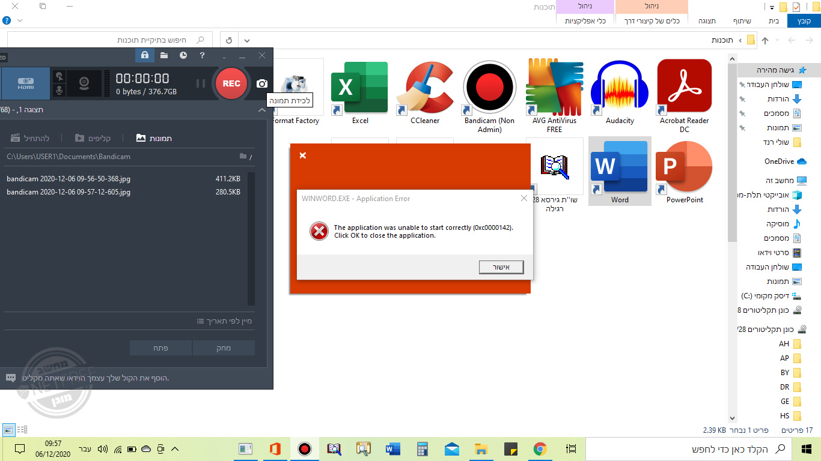Switch Explorer to large icons view

(8, 430)
